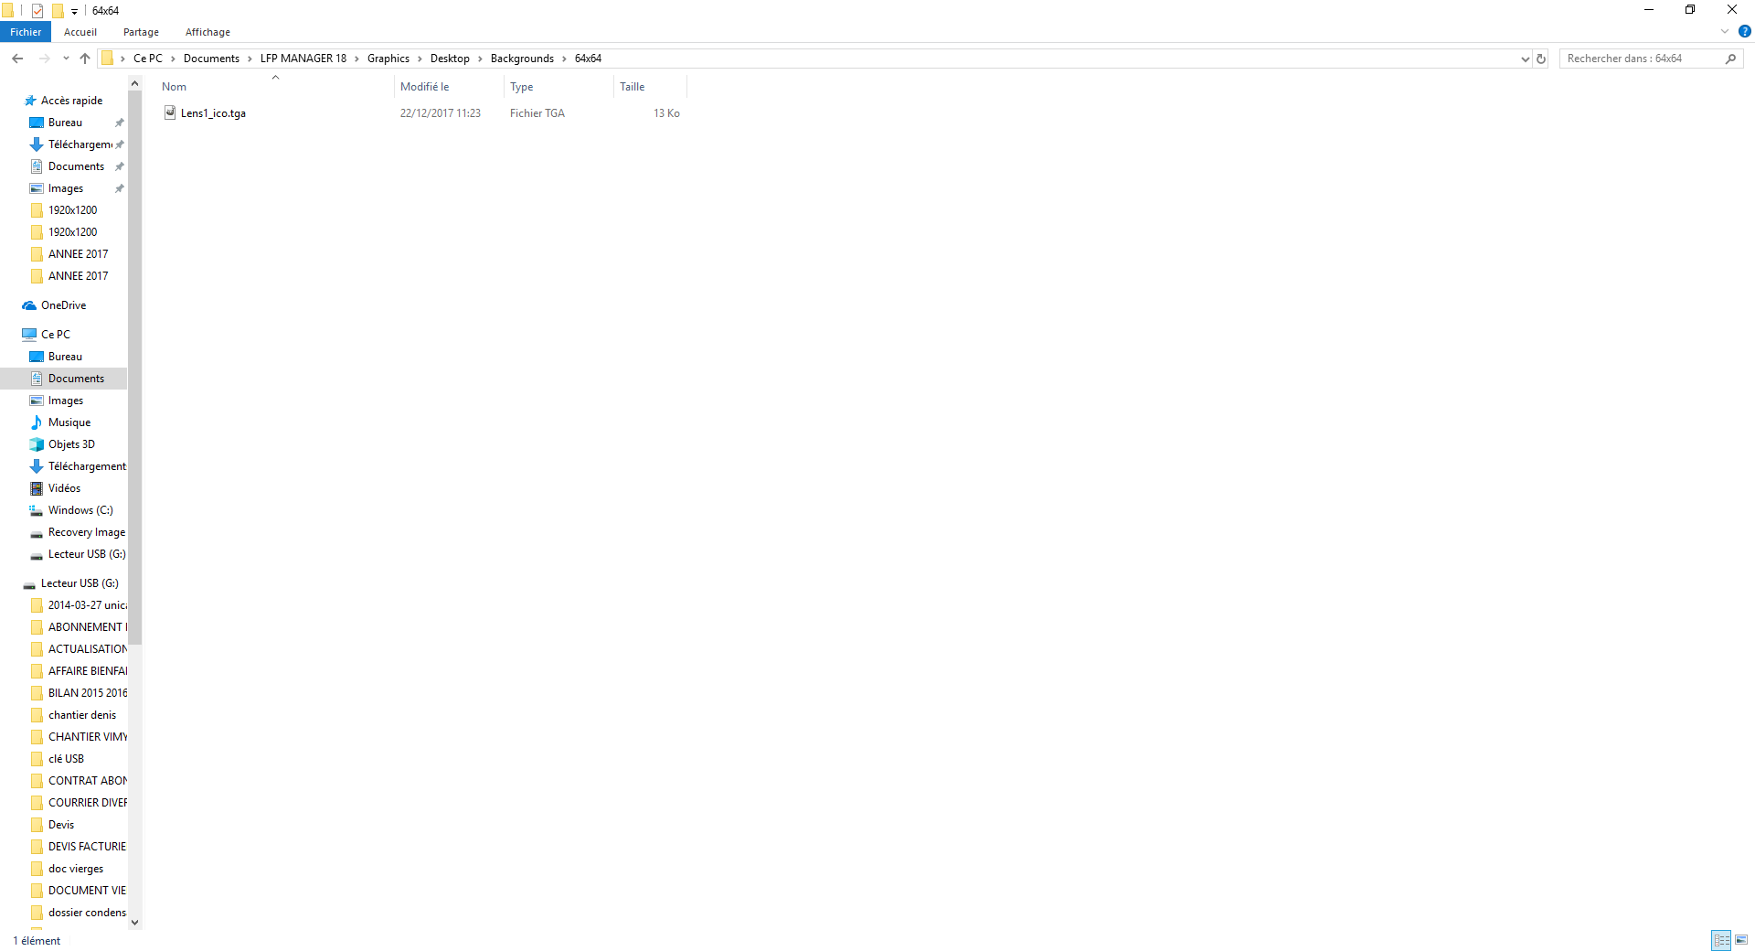Open doc vierges folder
Viewport: 1755px width, 951px height.
coord(76,869)
